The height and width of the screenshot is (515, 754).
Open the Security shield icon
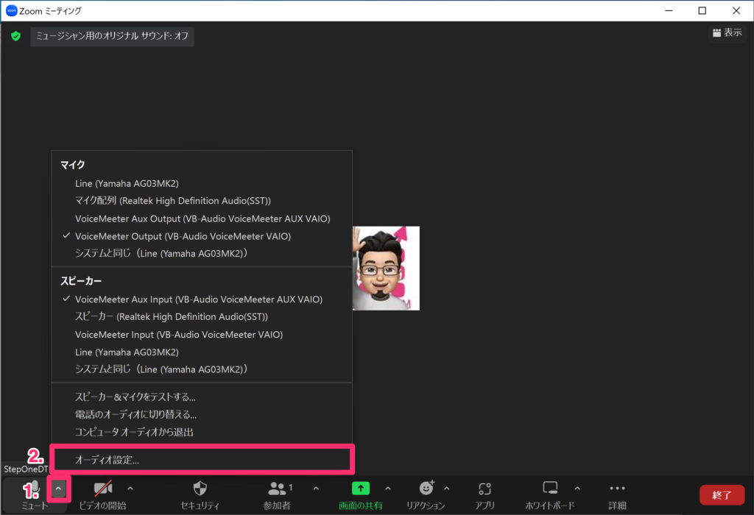pos(200,489)
